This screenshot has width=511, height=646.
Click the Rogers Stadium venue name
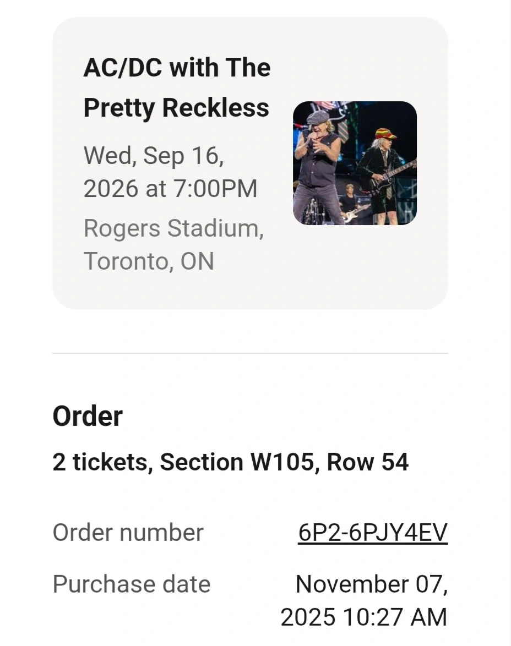(x=173, y=228)
